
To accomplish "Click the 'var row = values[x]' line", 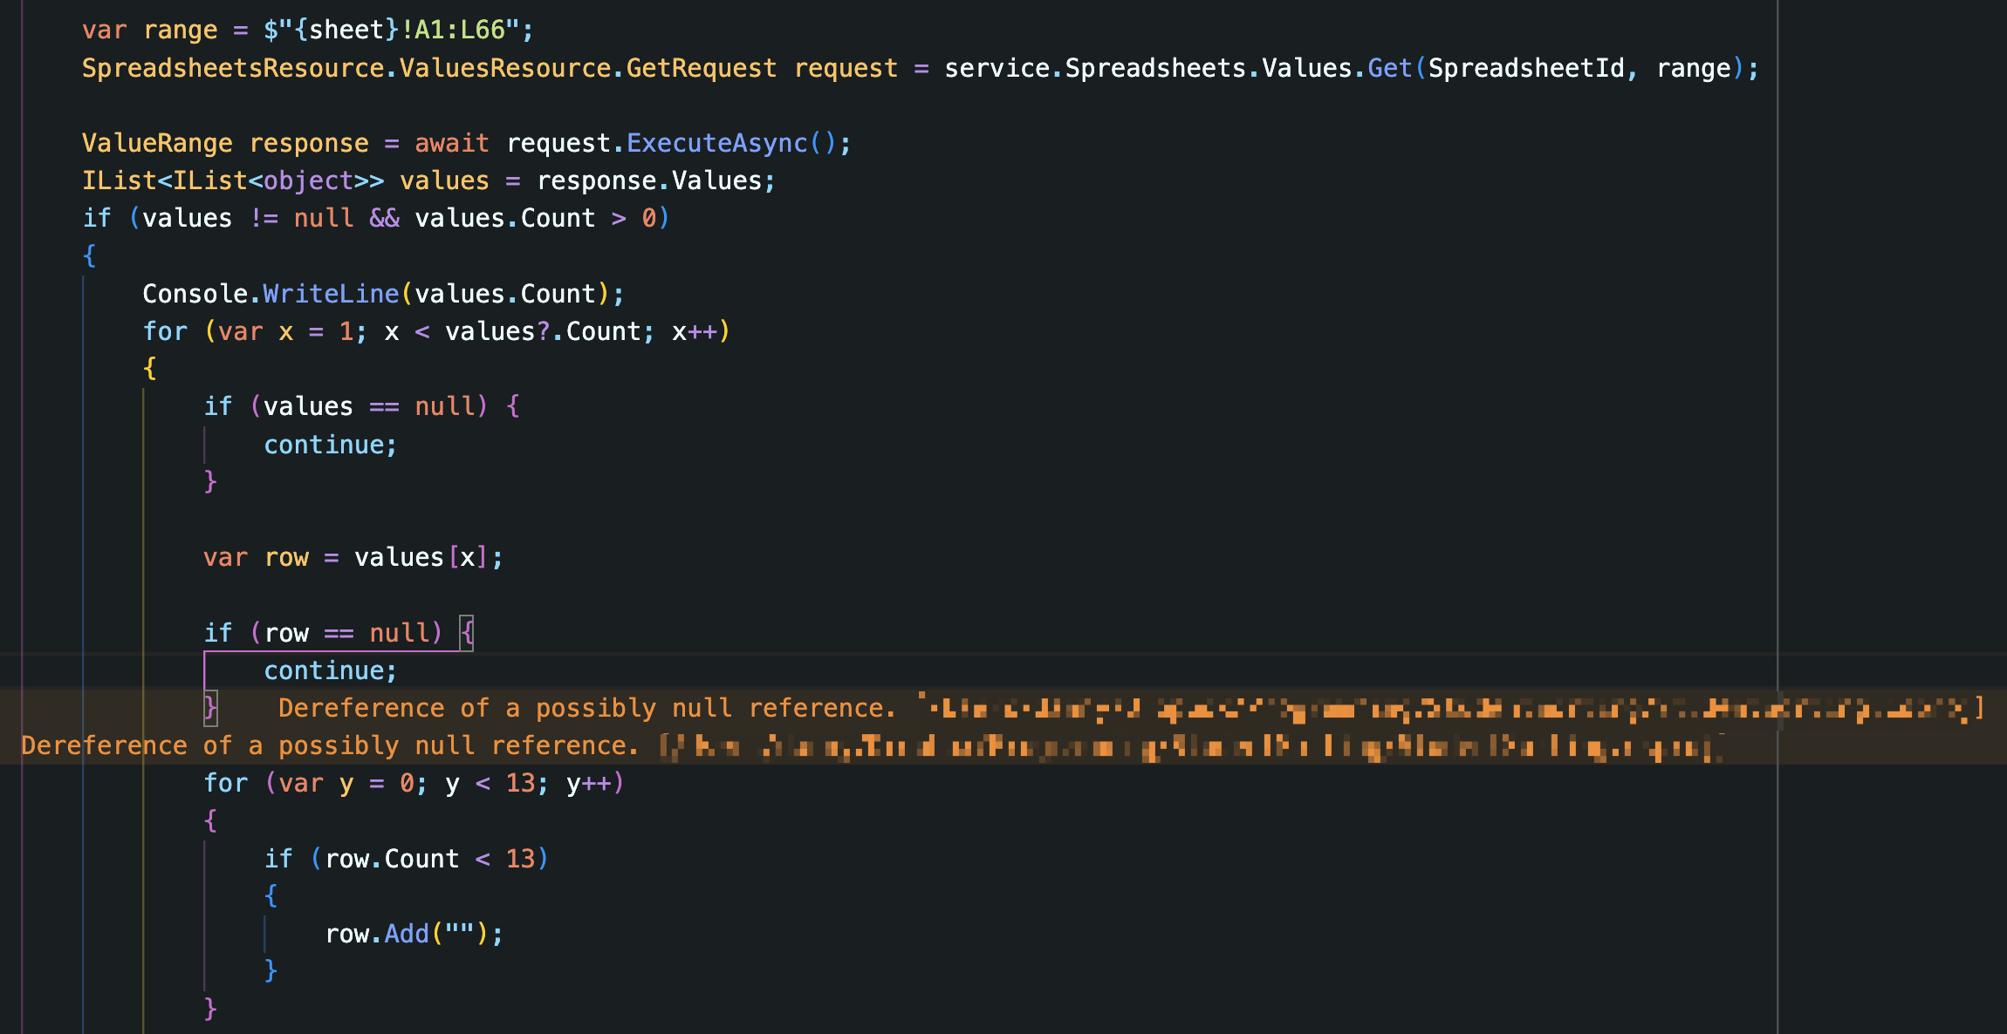I will click(353, 557).
